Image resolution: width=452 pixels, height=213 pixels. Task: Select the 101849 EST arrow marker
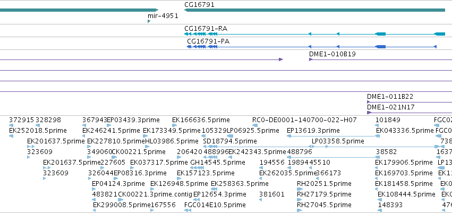coord(377,125)
